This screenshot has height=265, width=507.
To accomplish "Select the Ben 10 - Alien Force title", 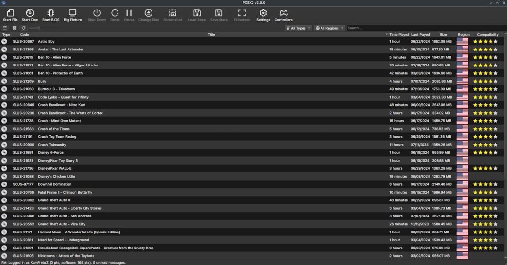I will [54, 57].
